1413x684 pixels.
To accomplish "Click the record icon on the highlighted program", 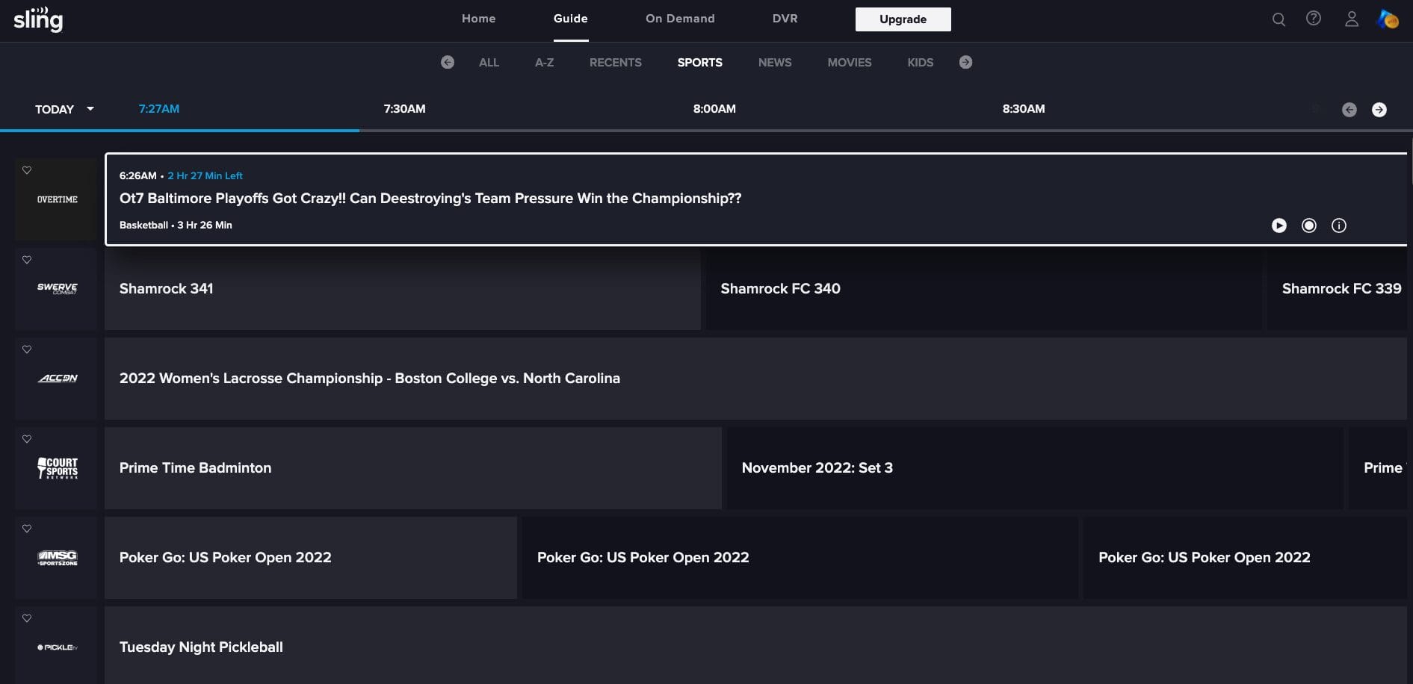I will [1309, 225].
